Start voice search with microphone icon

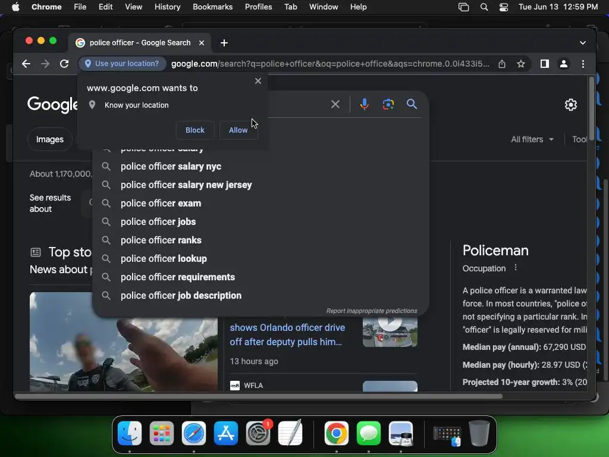coord(365,104)
